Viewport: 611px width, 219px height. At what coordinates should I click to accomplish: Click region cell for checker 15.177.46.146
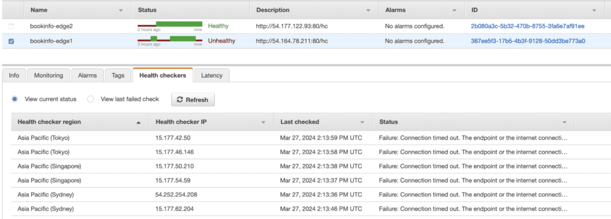click(x=43, y=152)
